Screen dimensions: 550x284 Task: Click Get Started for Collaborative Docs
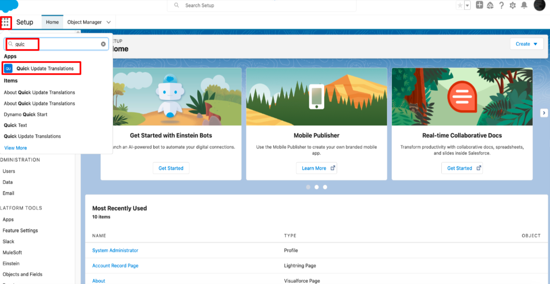[462, 168]
